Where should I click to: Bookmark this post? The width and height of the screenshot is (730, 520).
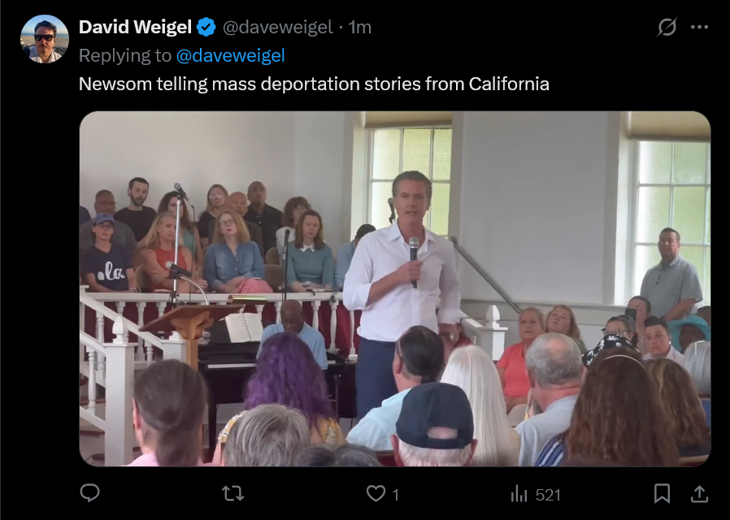point(662,493)
